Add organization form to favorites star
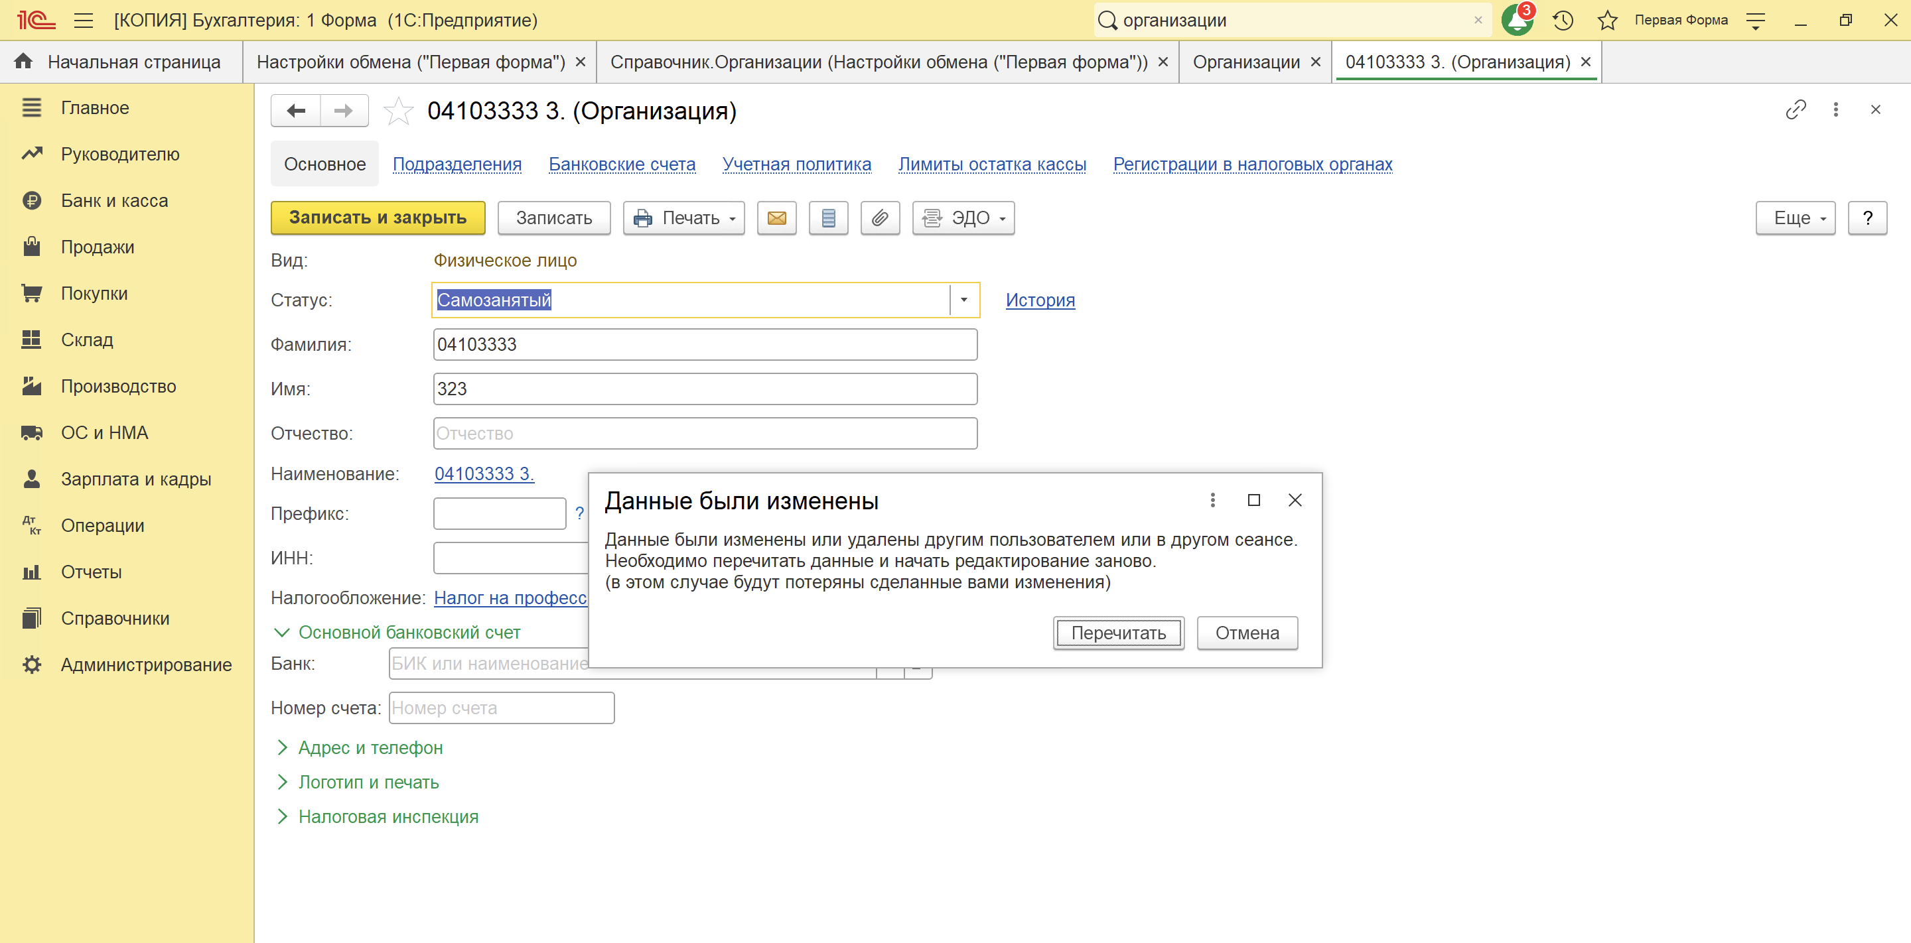Screen dimensions: 1911x943 click(397, 111)
